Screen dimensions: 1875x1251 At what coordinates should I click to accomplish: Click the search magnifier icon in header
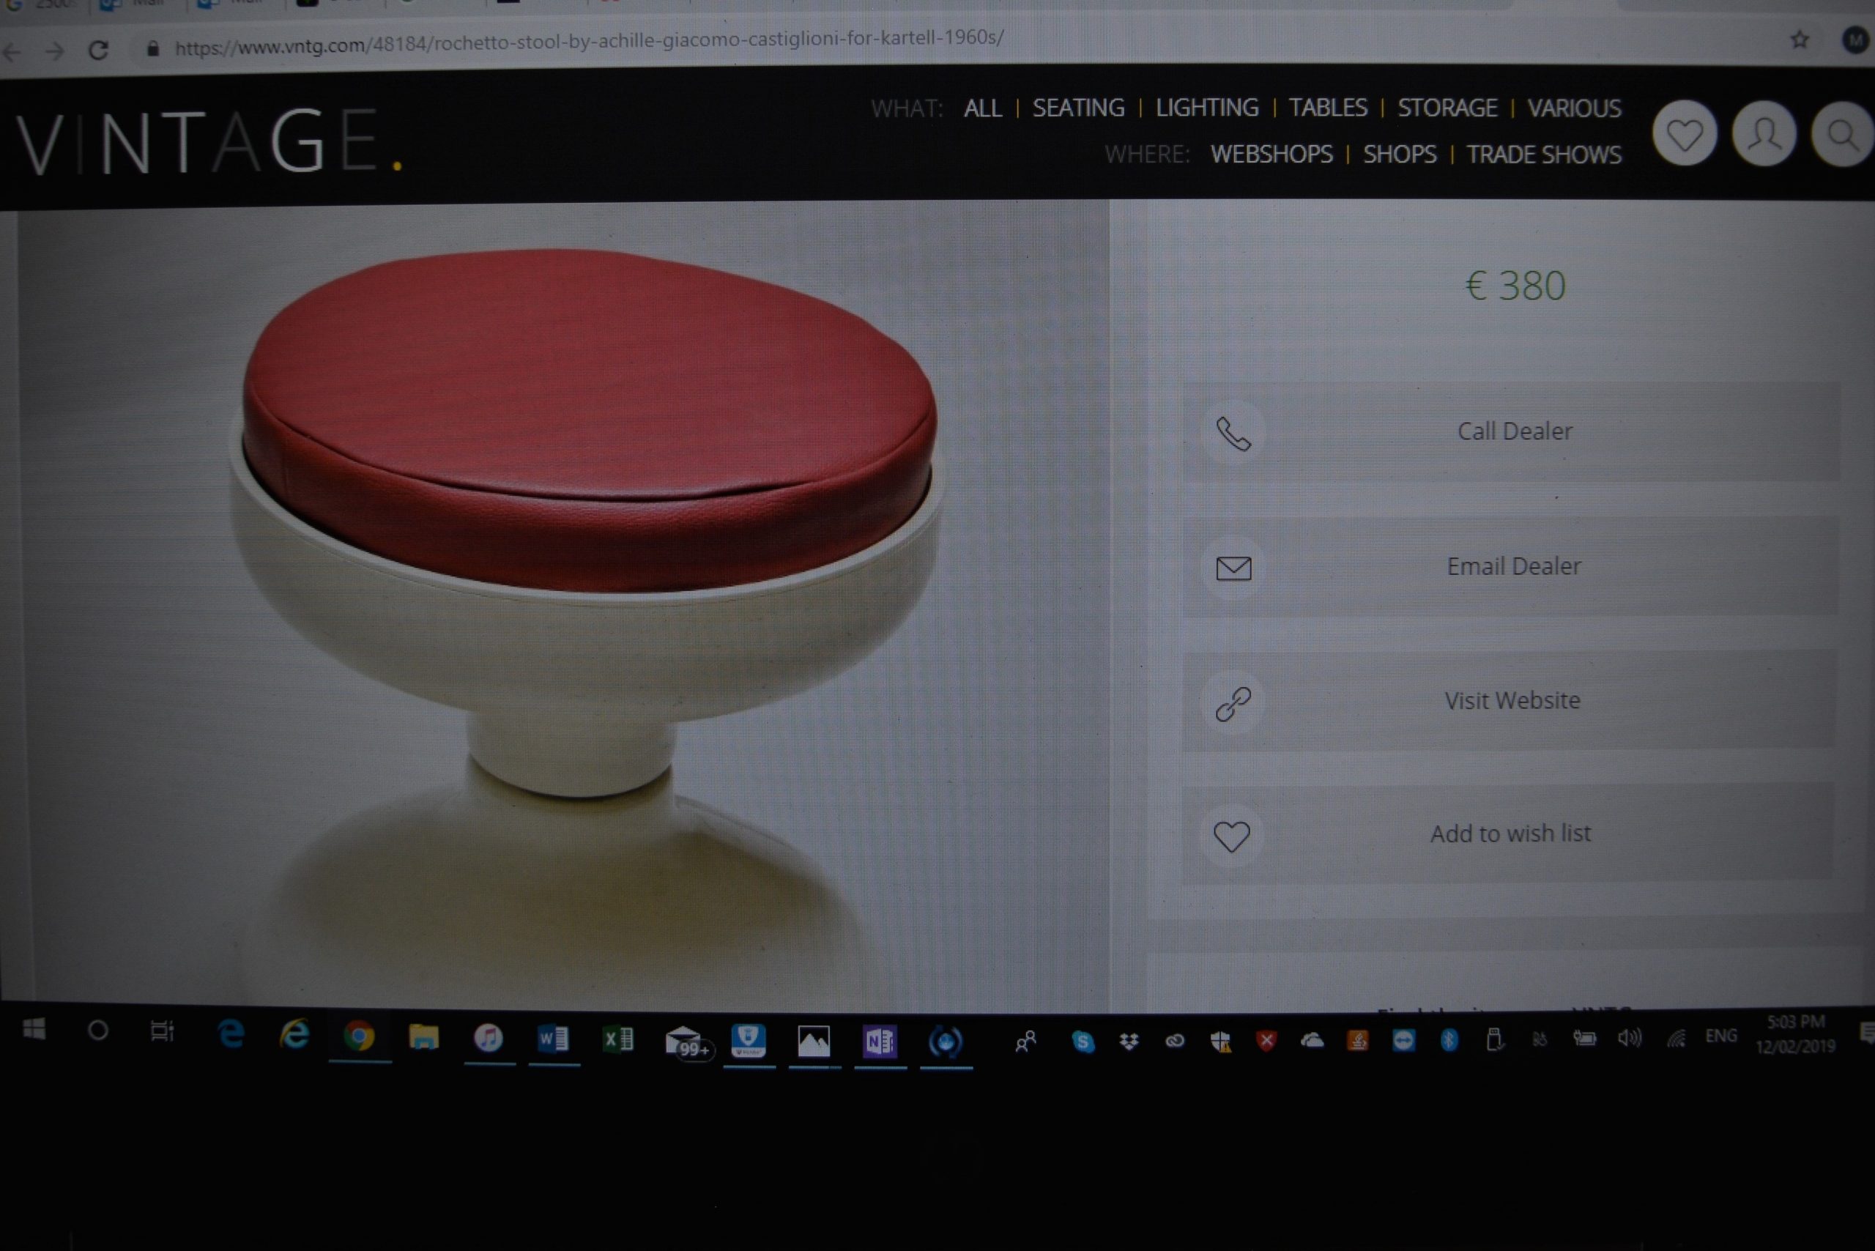tap(1841, 135)
